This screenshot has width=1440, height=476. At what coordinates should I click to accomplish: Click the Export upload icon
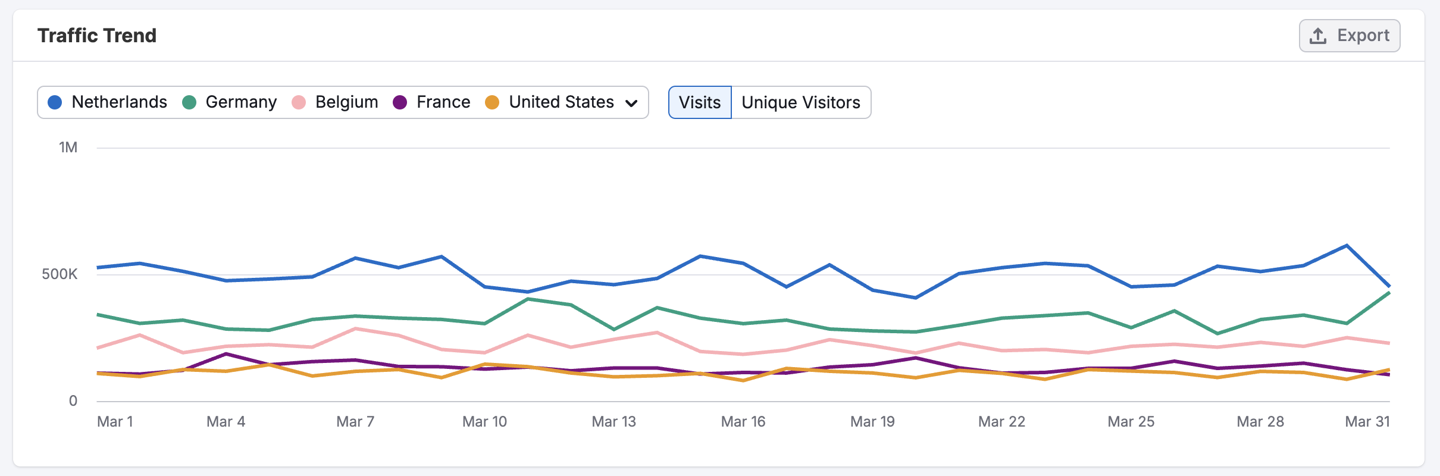tap(1318, 36)
